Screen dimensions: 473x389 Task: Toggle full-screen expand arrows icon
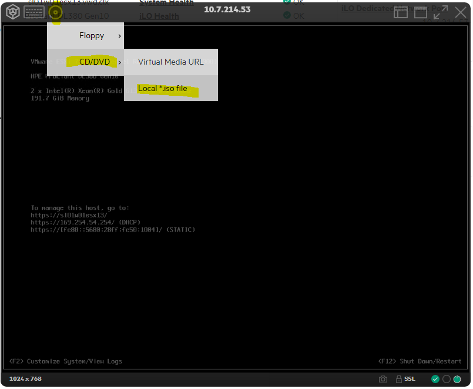coord(441,12)
